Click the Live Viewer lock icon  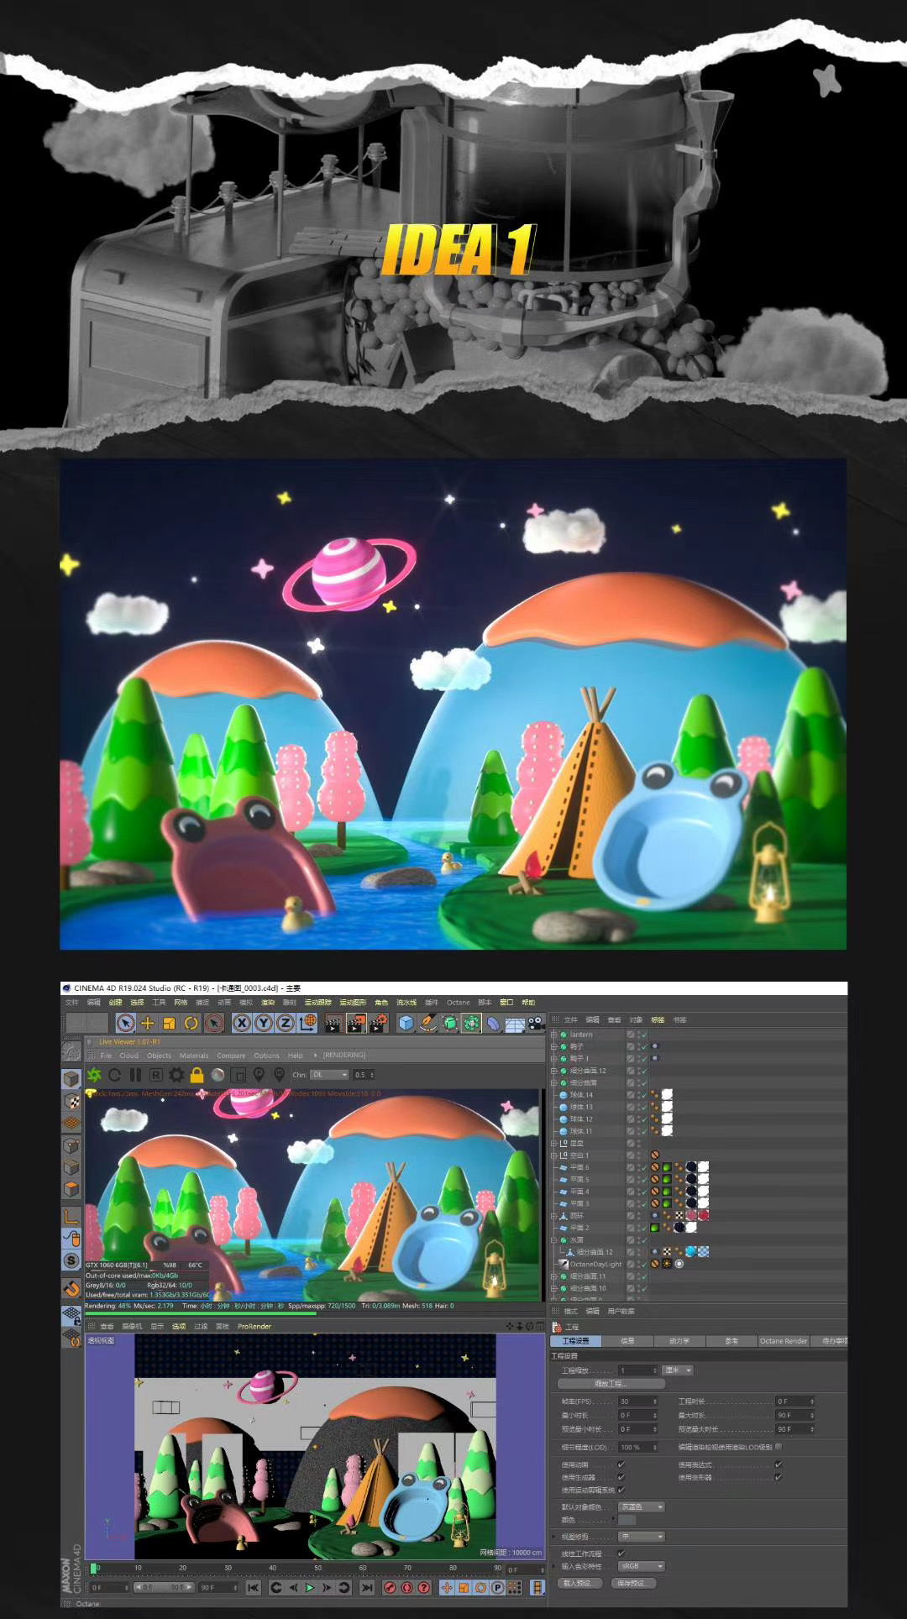click(197, 1075)
